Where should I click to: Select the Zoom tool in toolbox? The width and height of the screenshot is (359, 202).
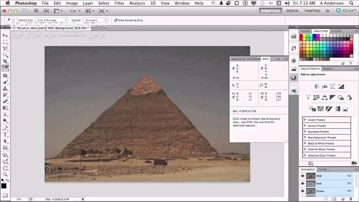pyautogui.click(x=5, y=174)
